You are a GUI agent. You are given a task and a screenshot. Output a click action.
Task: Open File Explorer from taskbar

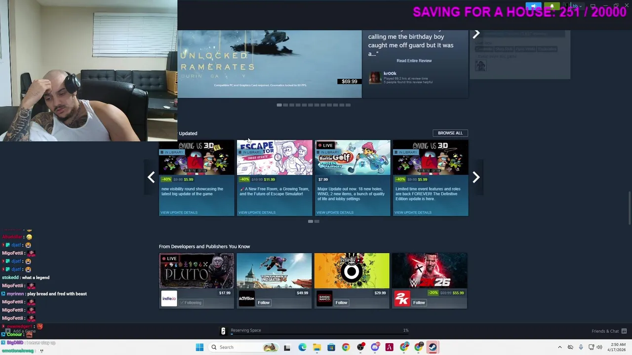tap(316, 347)
